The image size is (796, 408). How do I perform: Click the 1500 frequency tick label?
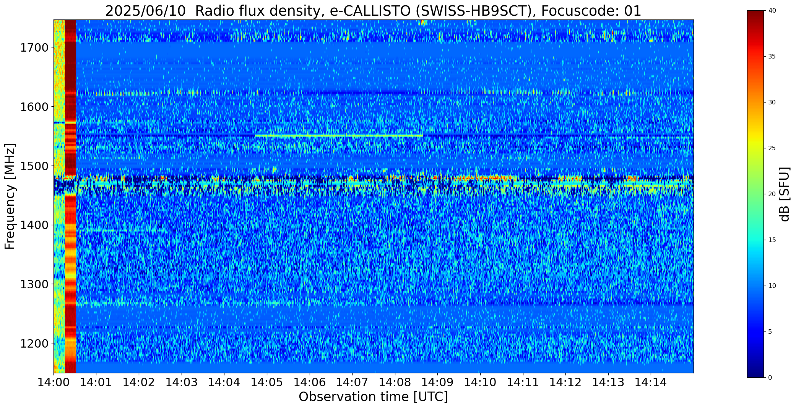(x=34, y=166)
